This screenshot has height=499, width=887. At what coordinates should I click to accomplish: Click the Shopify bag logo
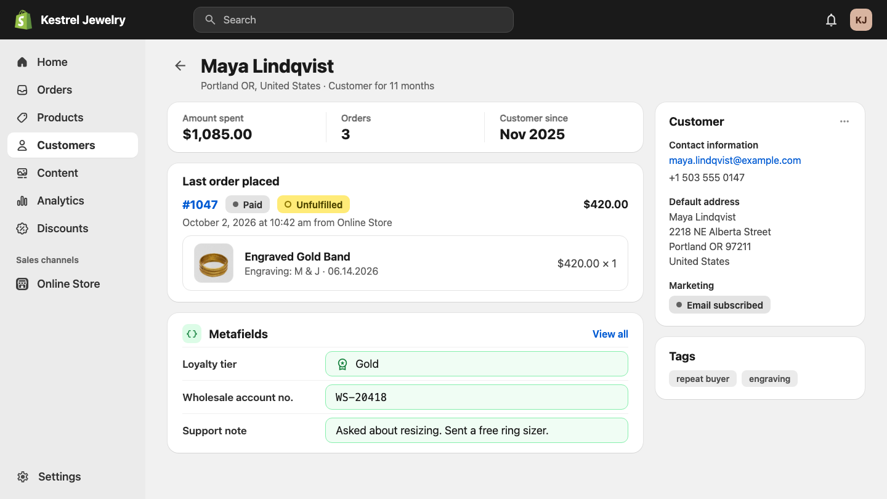[x=23, y=20]
